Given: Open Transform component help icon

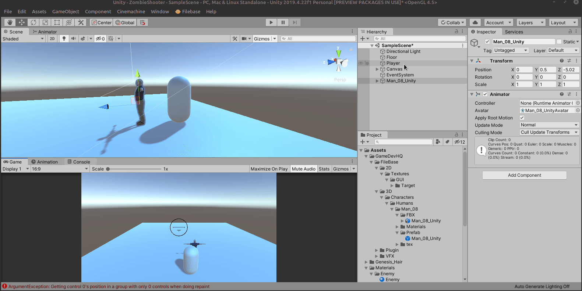Looking at the screenshot, I should (562, 61).
